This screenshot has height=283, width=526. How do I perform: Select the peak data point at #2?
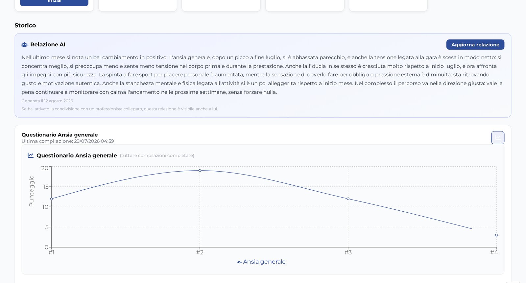(x=200, y=171)
